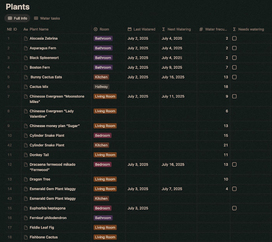Screen dimensions: 272x242
Task: Change the Hallway room tag for Cactus Mix
Action: (101, 87)
